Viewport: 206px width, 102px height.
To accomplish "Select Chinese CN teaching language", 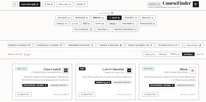I will click(x=98, y=18).
